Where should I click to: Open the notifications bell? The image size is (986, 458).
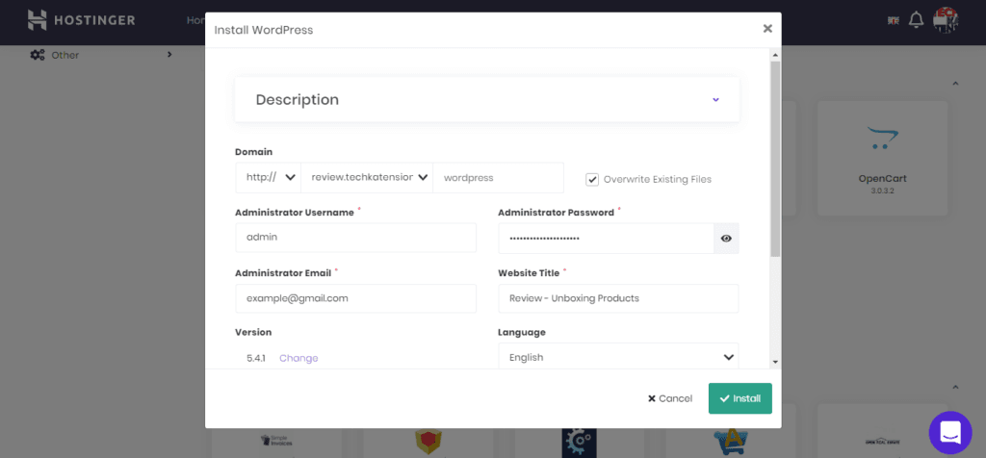point(917,20)
